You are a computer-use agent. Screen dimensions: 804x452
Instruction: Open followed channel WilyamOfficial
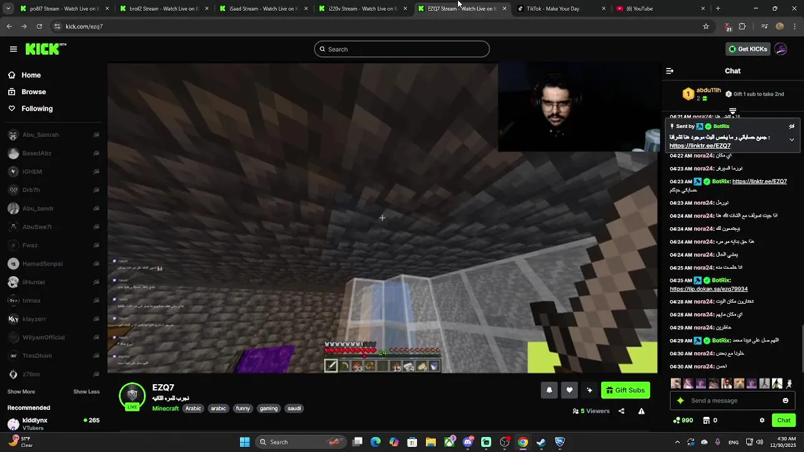(44, 337)
